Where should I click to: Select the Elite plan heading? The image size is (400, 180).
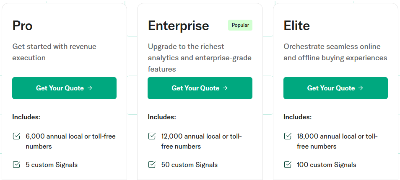click(x=297, y=26)
